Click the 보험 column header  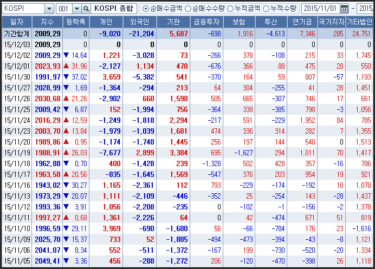(239, 22)
